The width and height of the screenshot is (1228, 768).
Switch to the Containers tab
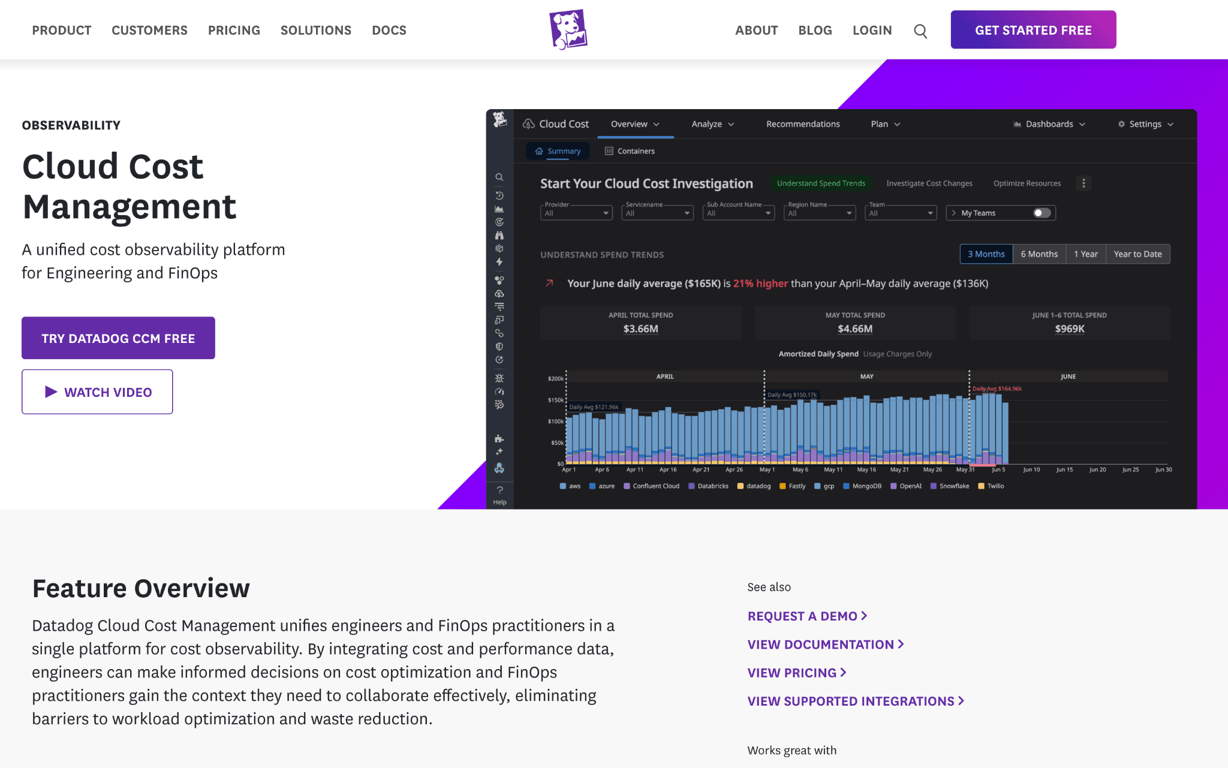pos(630,151)
